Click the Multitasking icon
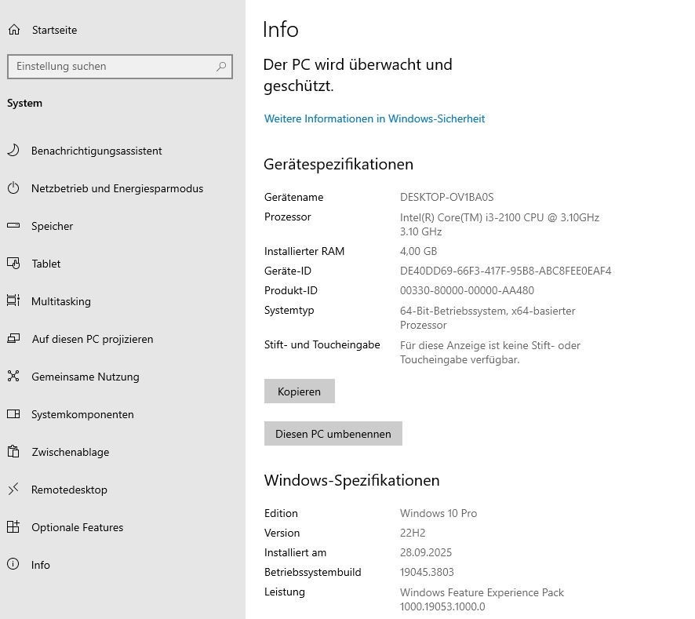 (13, 301)
